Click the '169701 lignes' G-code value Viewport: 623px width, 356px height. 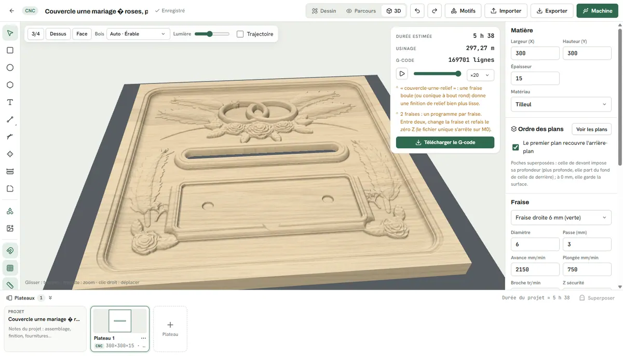click(471, 60)
